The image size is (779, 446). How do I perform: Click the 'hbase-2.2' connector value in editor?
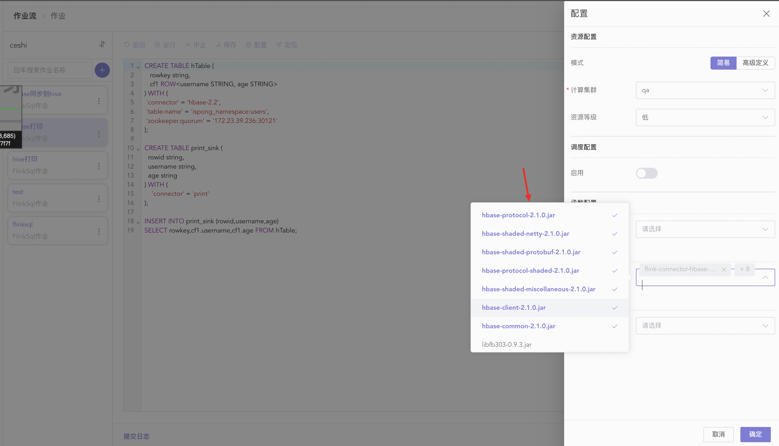pos(203,102)
